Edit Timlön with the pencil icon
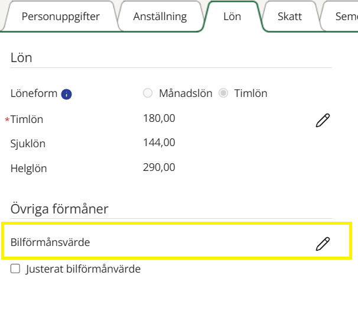Image resolution: width=358 pixels, height=314 pixels. [x=323, y=121]
